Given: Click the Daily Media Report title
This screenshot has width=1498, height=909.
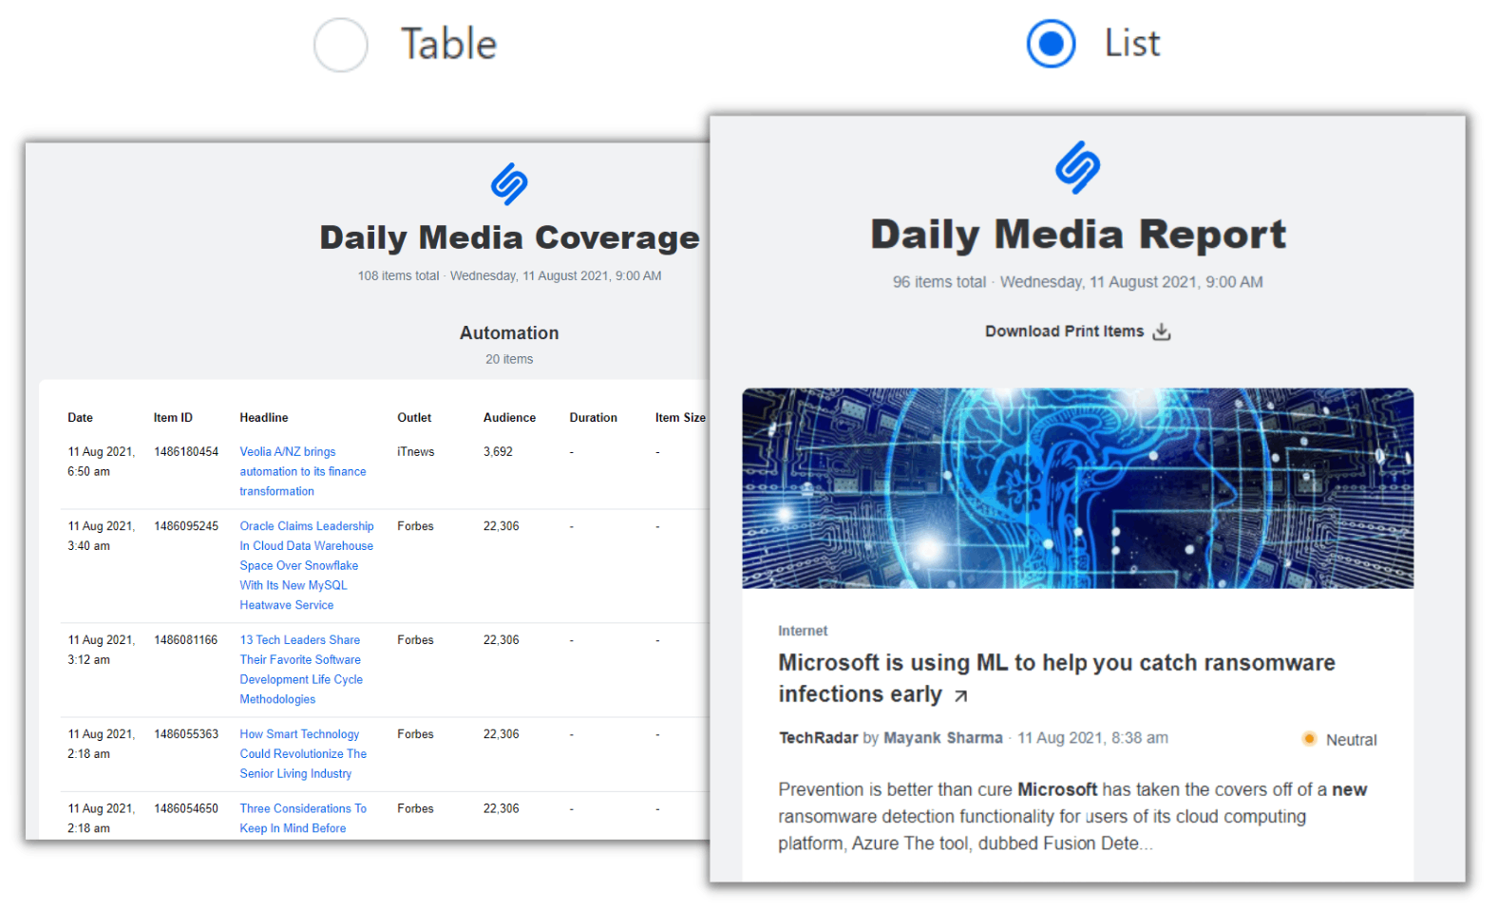Looking at the screenshot, I should (x=1078, y=235).
